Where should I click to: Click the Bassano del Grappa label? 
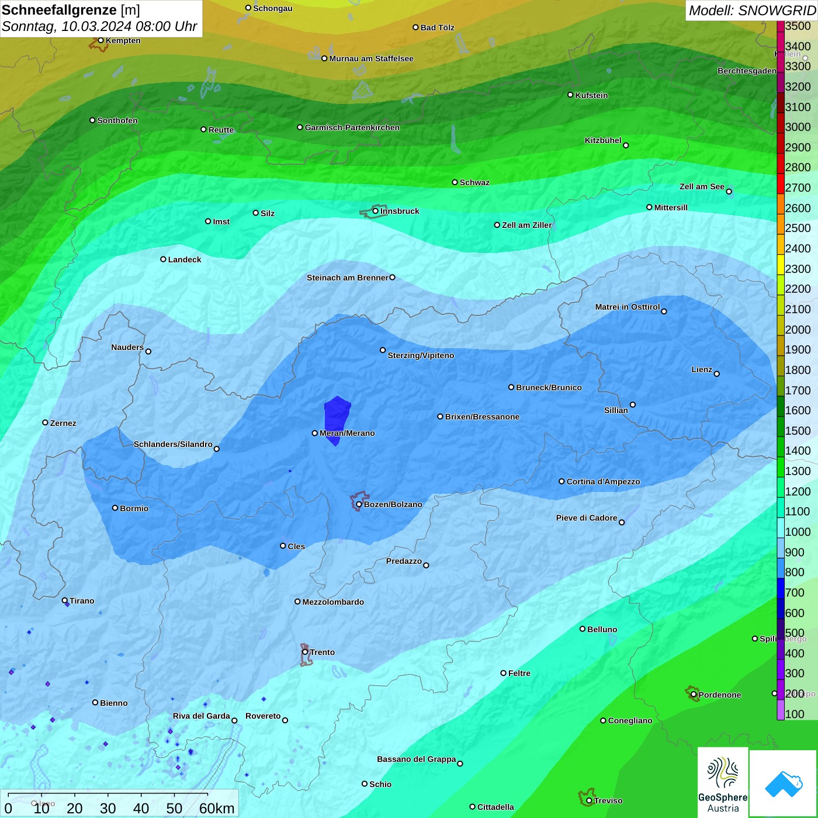pos(417,759)
